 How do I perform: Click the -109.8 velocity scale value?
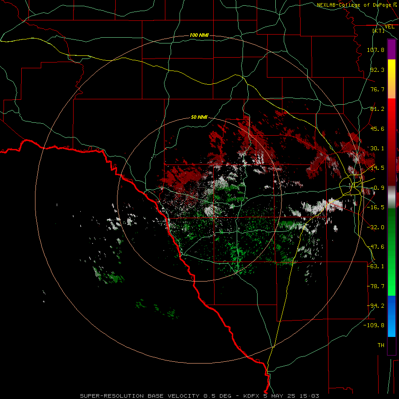(x=374, y=325)
